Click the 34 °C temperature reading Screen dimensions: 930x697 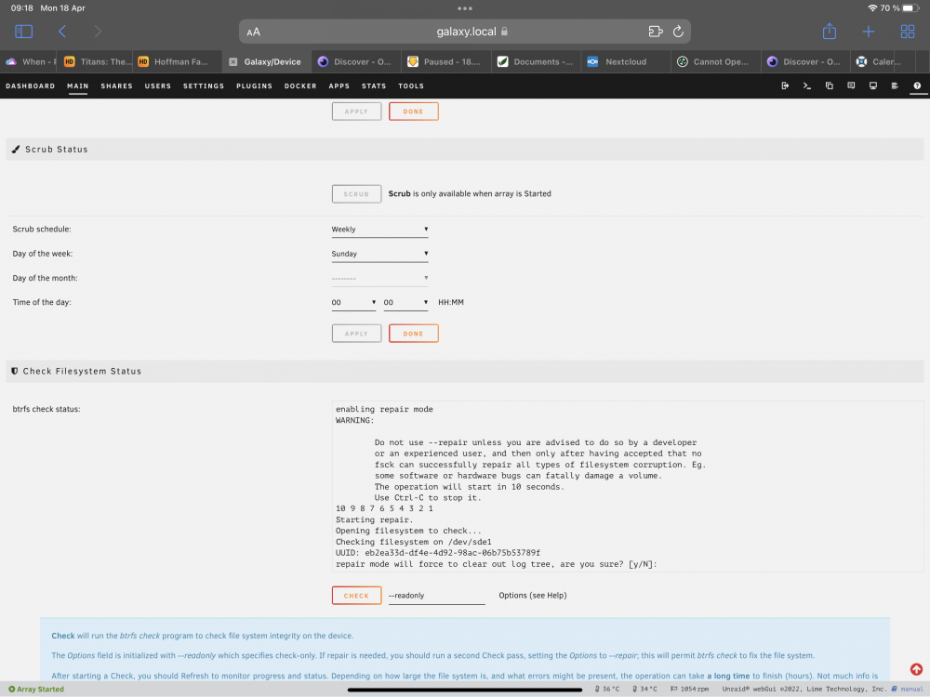(x=644, y=689)
